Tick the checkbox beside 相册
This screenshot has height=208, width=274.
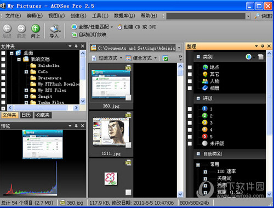190,88
